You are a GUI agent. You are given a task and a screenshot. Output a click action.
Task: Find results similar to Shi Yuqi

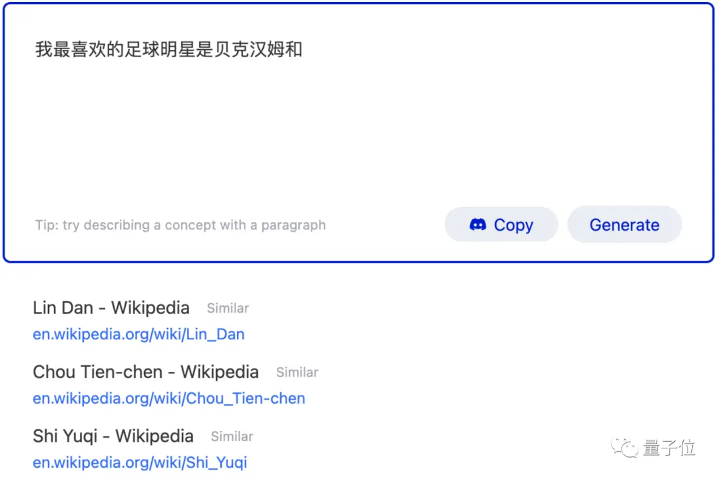(232, 436)
